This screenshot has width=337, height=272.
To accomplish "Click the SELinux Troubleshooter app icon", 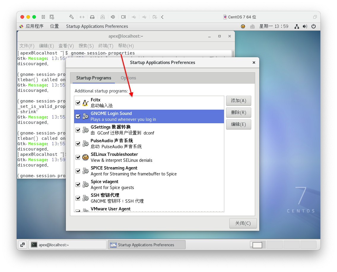I will [x=85, y=157].
